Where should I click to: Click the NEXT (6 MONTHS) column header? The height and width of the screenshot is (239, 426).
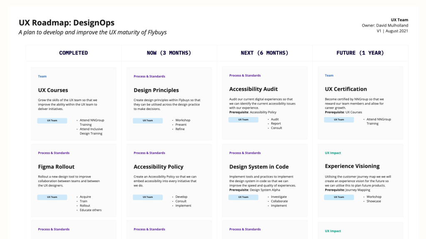click(265, 53)
